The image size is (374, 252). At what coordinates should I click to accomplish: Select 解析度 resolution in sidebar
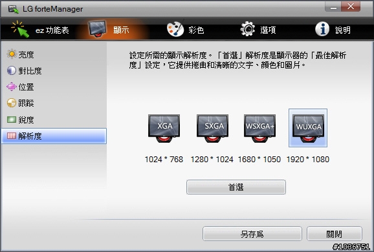pyautogui.click(x=54, y=136)
